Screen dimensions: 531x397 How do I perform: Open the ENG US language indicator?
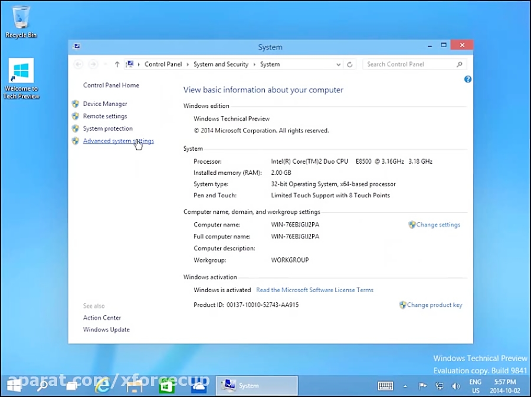pyautogui.click(x=476, y=386)
